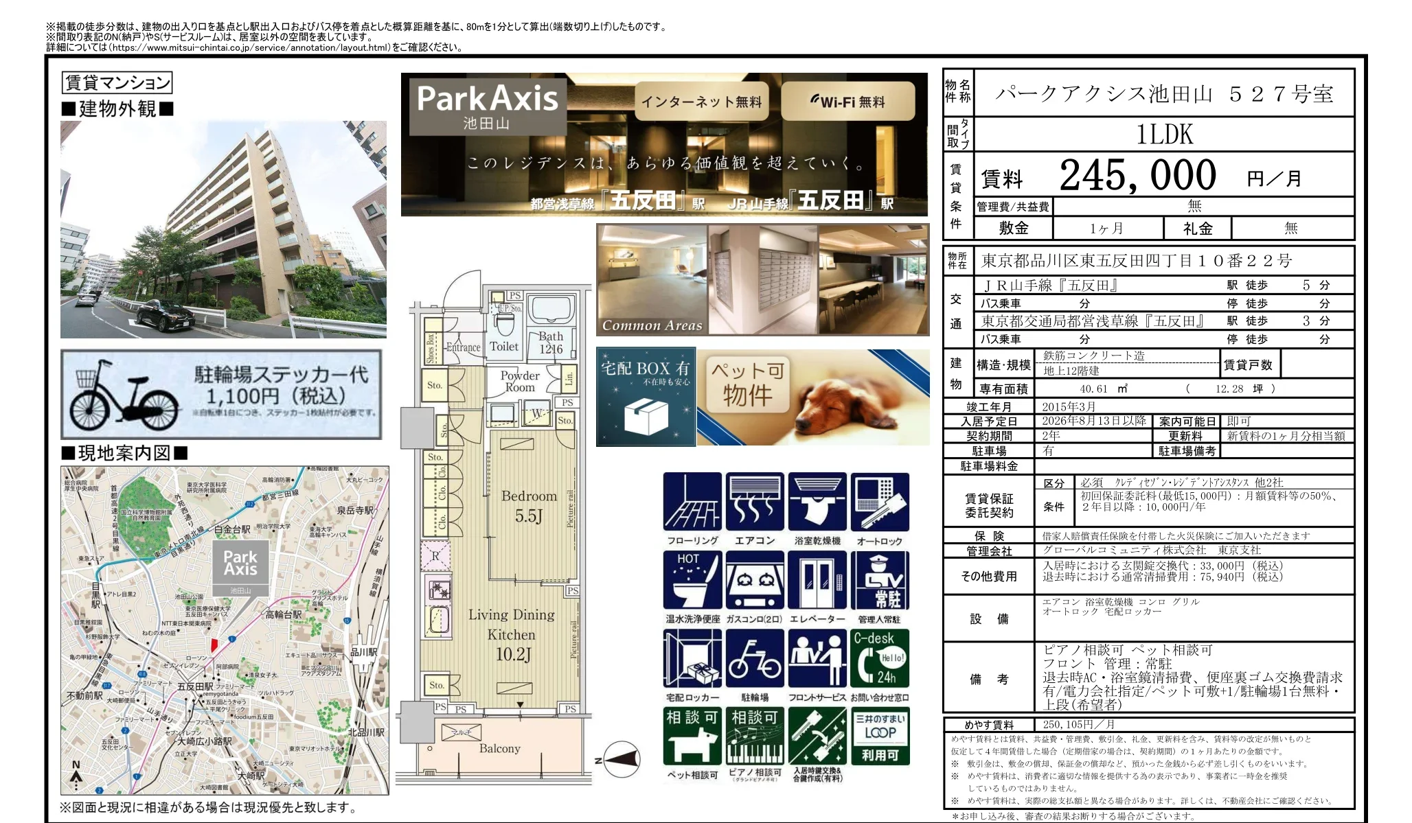This screenshot has height=823, width=1412.
Task: Click the Park Axis 池田山 logo in the top banner
Action: point(488,106)
